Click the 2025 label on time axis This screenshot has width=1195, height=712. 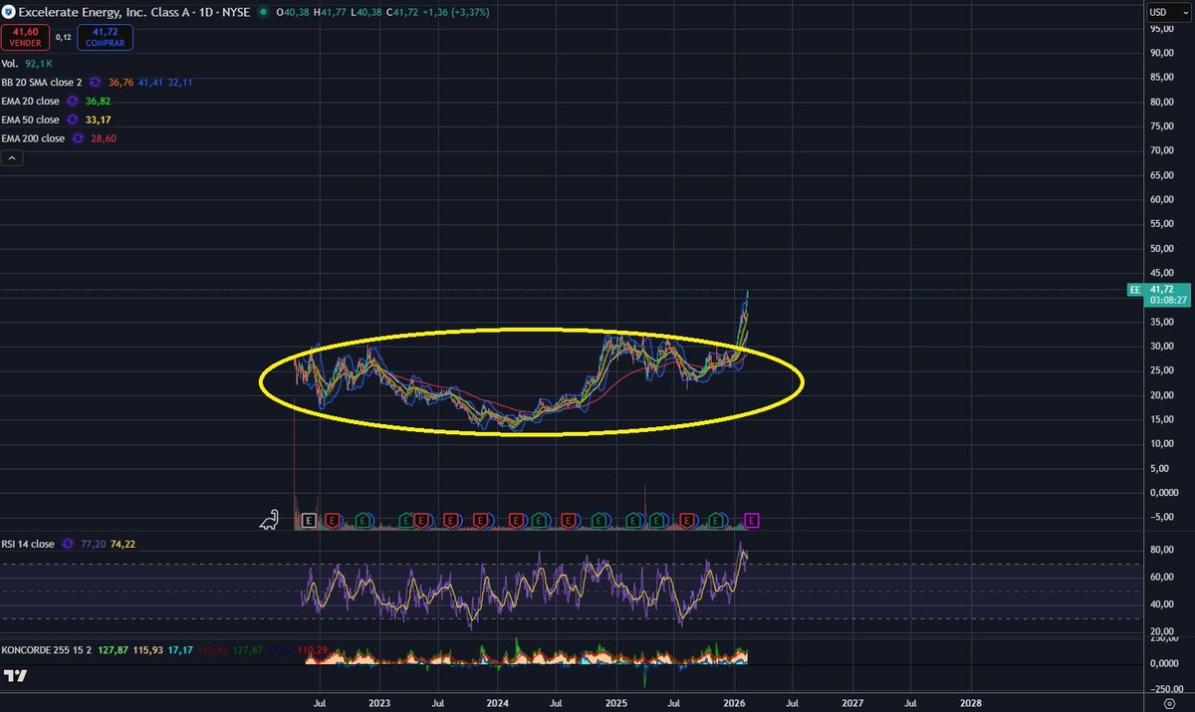coord(614,701)
